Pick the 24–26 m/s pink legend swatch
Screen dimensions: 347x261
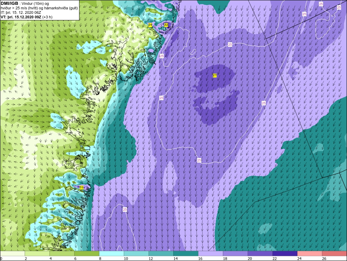310,253
